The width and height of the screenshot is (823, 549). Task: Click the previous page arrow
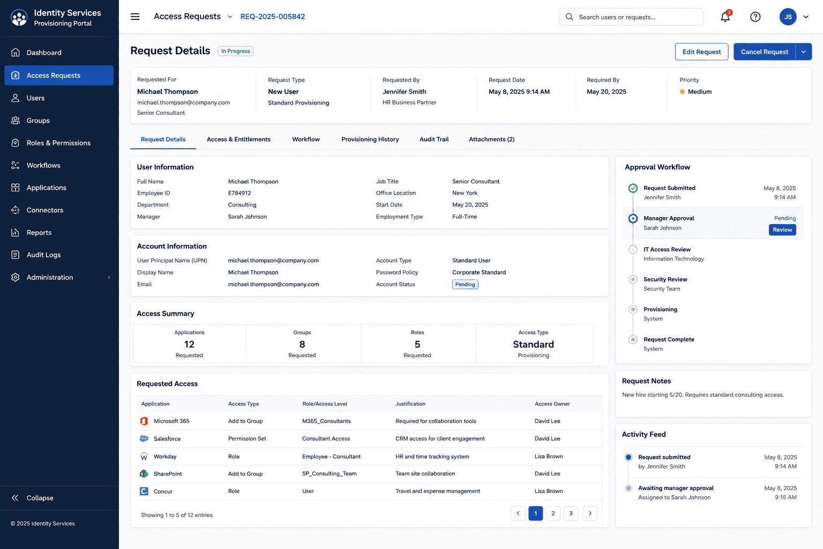point(518,514)
